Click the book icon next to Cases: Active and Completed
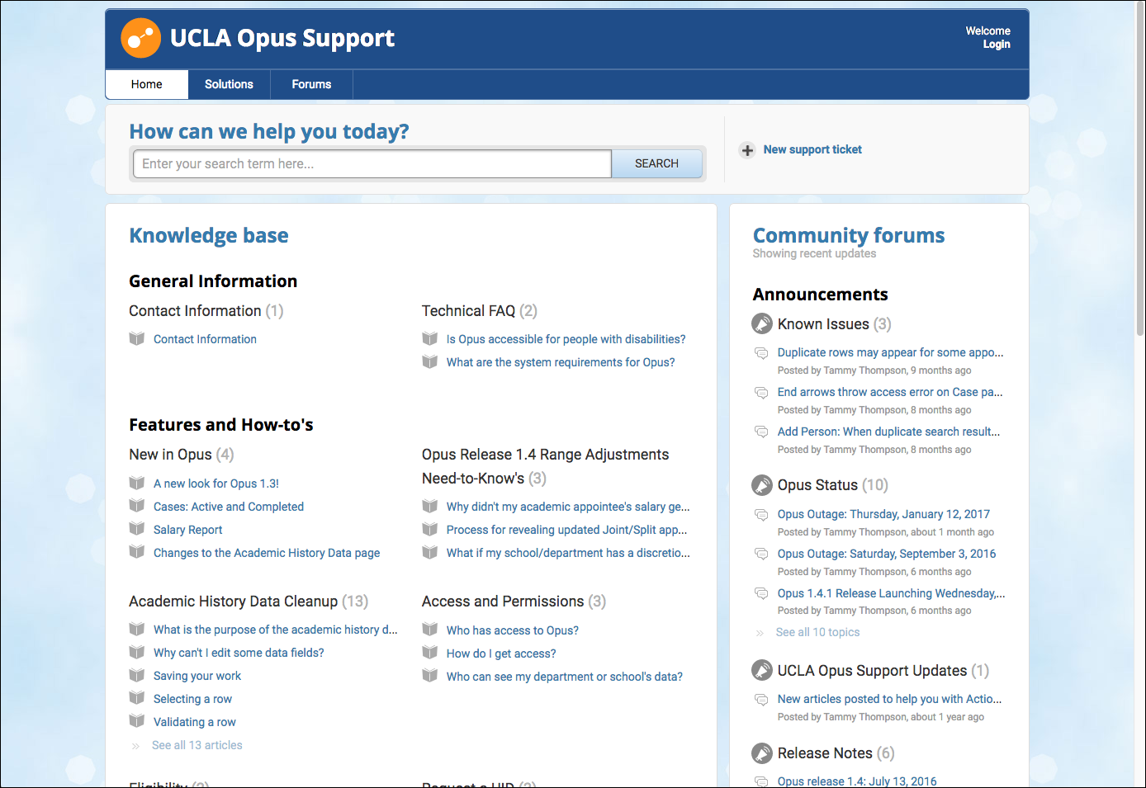Screen dimensions: 1146x788 [137, 506]
